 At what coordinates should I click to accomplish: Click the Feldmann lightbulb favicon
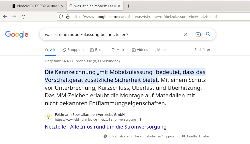(x=48, y=117)
